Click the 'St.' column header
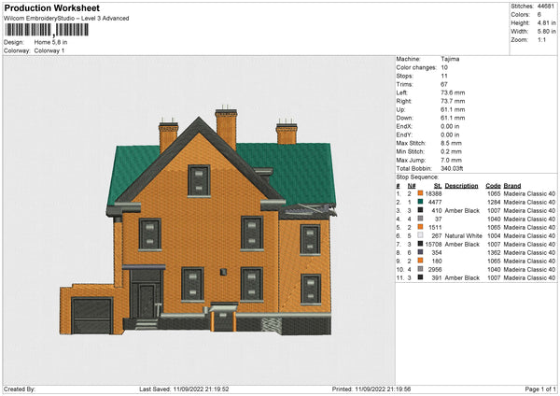560x396 pixels. (438, 186)
